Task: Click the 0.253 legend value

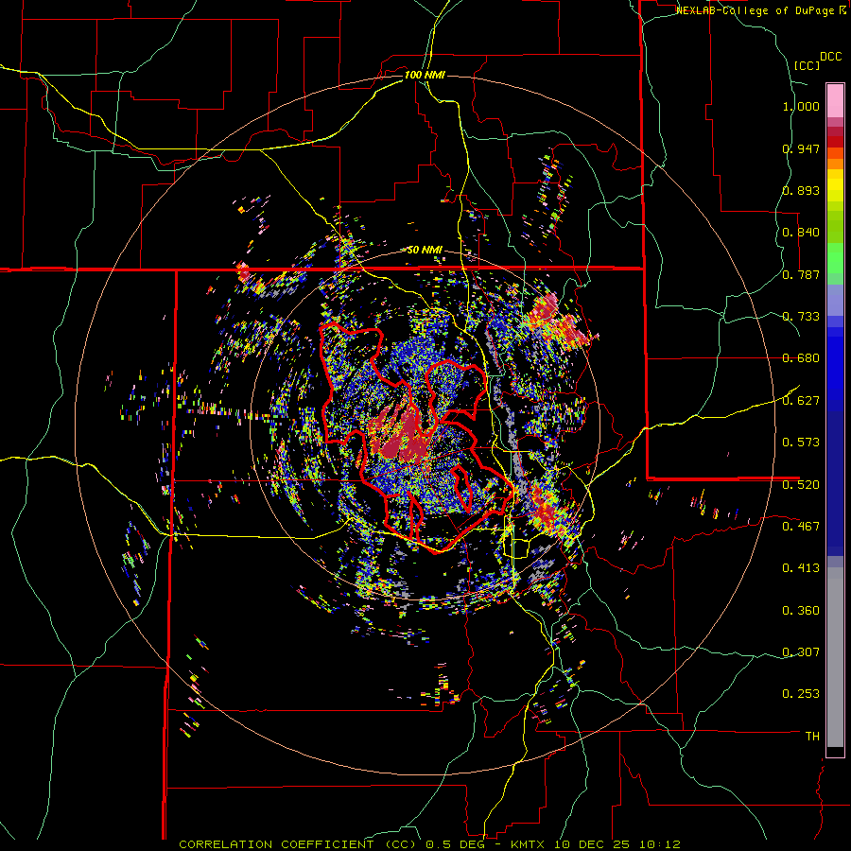Action: point(801,694)
